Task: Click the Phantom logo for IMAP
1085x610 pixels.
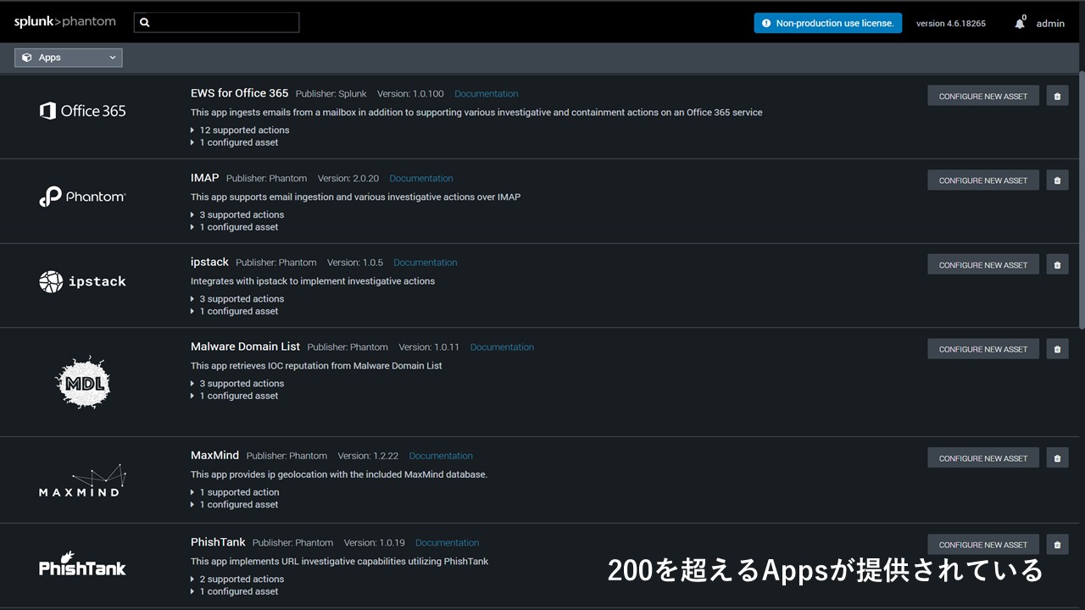Action: click(x=82, y=197)
